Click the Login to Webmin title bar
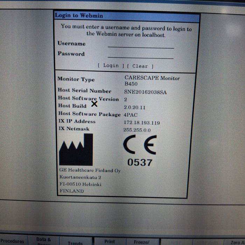This screenshot has width=245, height=245. [x=127, y=16]
